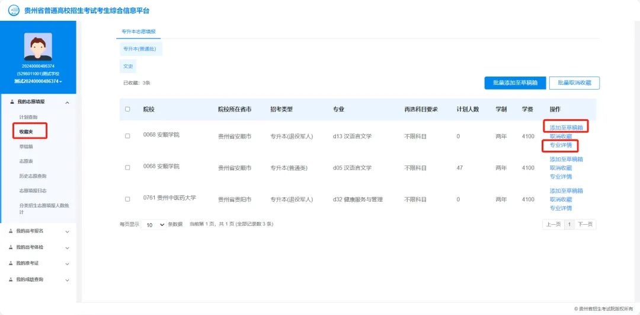Click the 批量添加至草稿箱 button
Screen dimensions: 640x315
(x=515, y=83)
